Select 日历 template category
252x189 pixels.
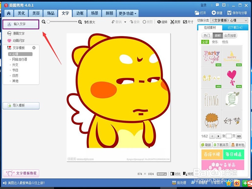tap(15, 76)
